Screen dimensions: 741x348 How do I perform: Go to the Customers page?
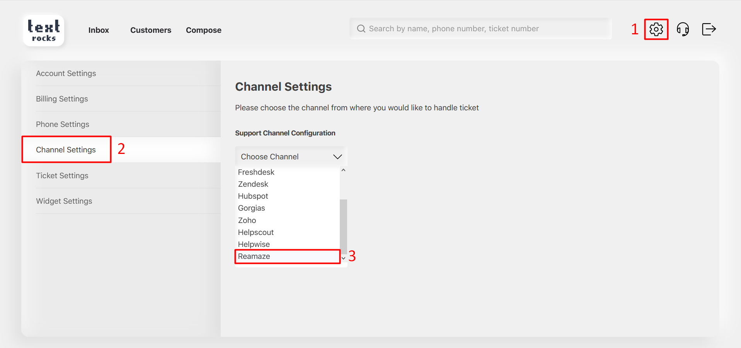(150, 30)
